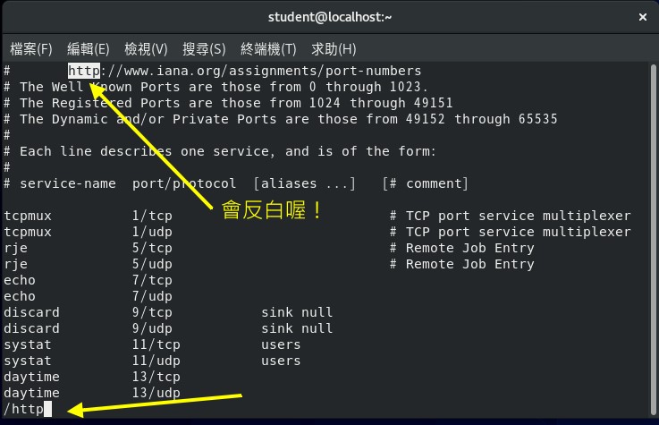The image size is (659, 425).
Task: Open the 檔案(F) menu
Action: click(x=31, y=48)
